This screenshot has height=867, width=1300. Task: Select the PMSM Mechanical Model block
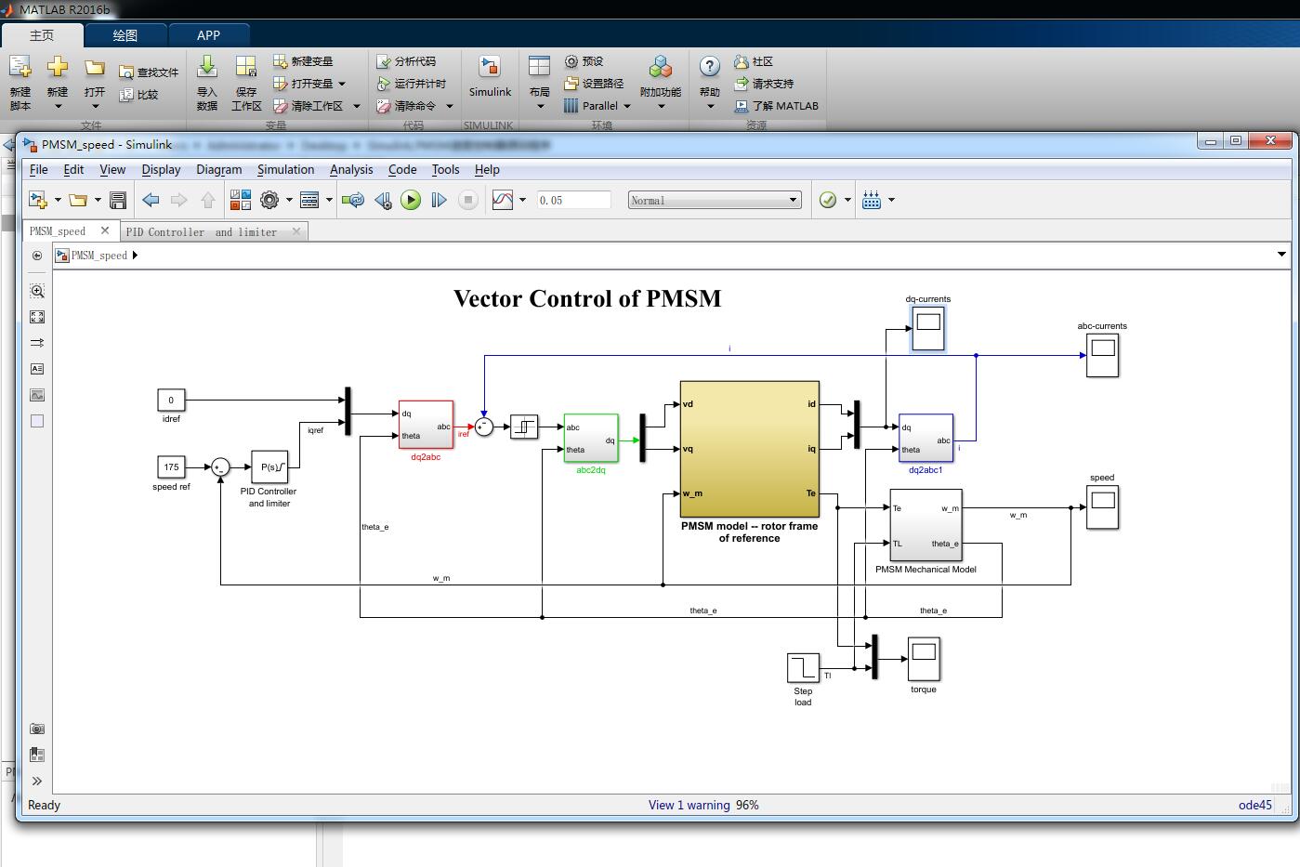coord(926,526)
